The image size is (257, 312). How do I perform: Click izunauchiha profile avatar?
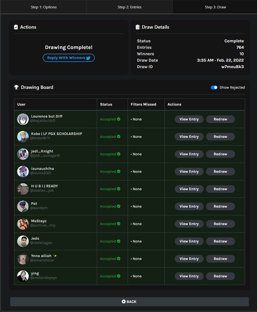[23, 171]
